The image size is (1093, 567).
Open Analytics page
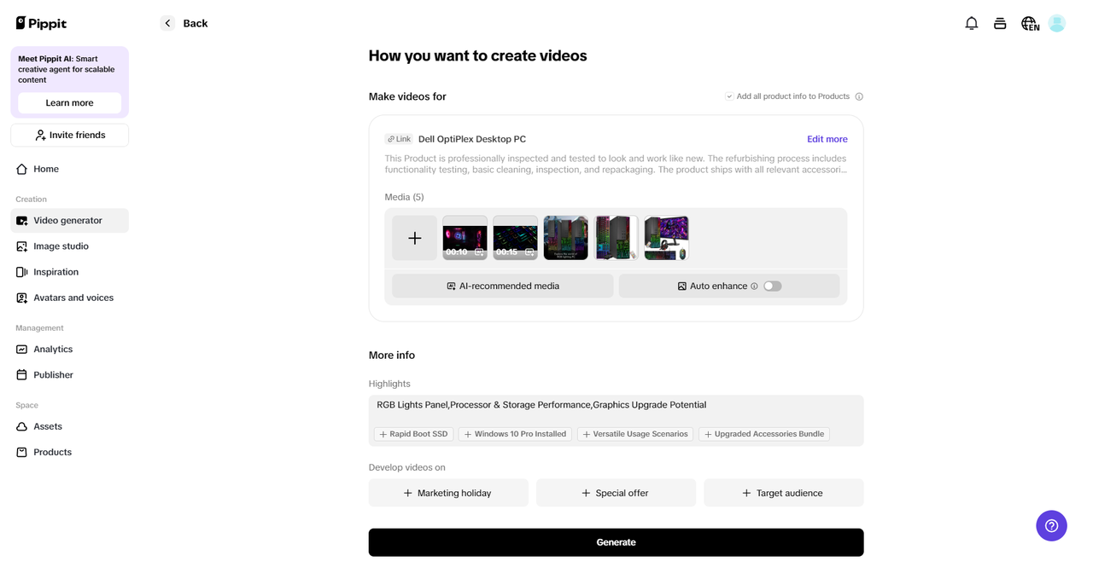(x=70, y=349)
